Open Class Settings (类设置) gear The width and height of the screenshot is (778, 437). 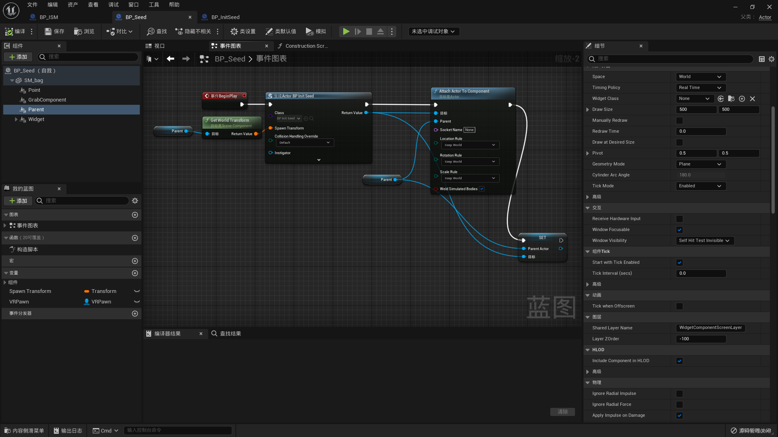[234, 32]
